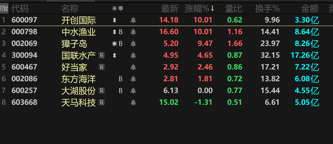Select stock code 002069
The height and width of the screenshot is (144, 333).
coord(24,43)
